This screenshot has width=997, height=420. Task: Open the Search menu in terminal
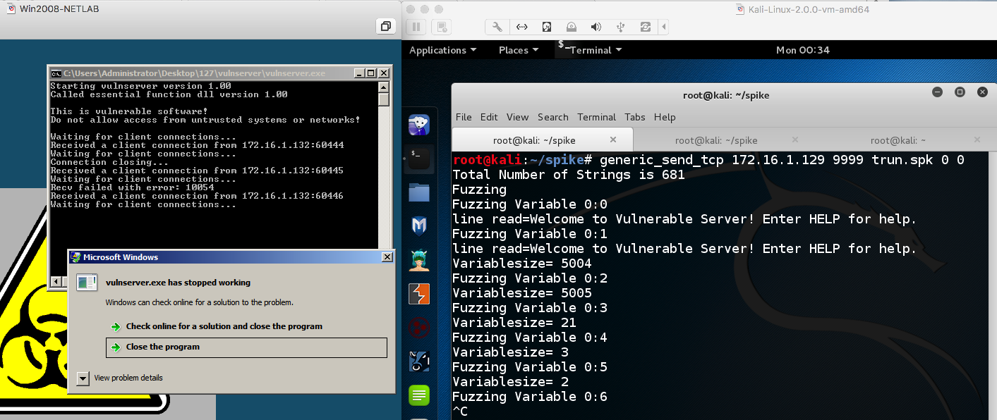point(552,117)
